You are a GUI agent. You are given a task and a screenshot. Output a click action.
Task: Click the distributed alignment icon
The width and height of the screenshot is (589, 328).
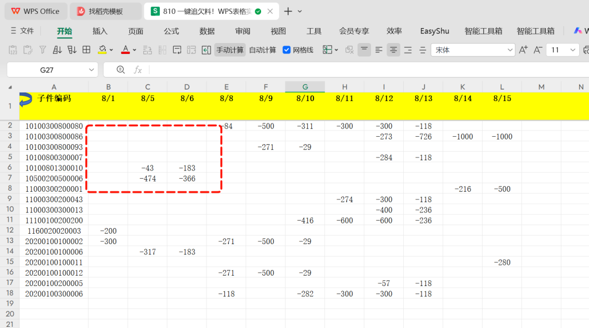coord(423,50)
